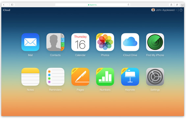The image size is (186, 119).
Task: Click the Keynote label text
Action: pos(130,90)
